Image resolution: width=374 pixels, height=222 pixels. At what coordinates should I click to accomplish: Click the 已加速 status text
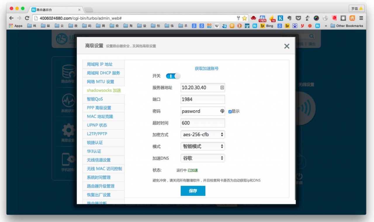pyautogui.click(x=193, y=170)
